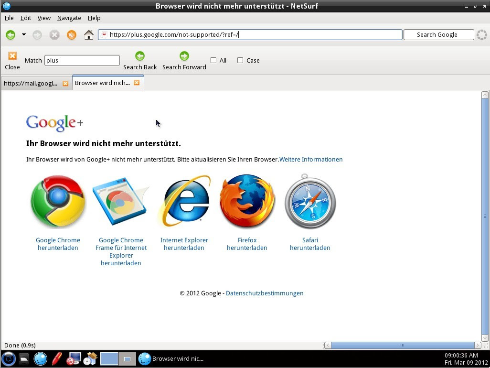Click the vertical scrollbar down arrow
This screenshot has height=368, width=490.
pos(485,338)
